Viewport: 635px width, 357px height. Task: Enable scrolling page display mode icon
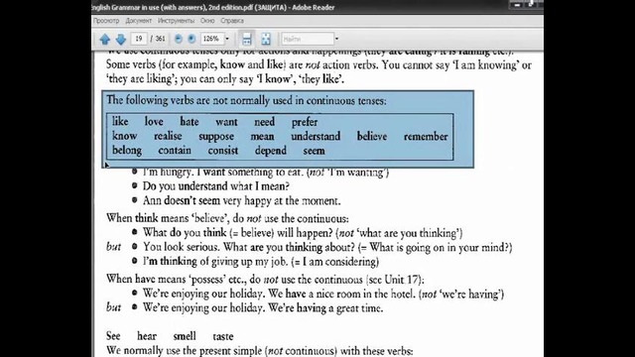click(247, 40)
